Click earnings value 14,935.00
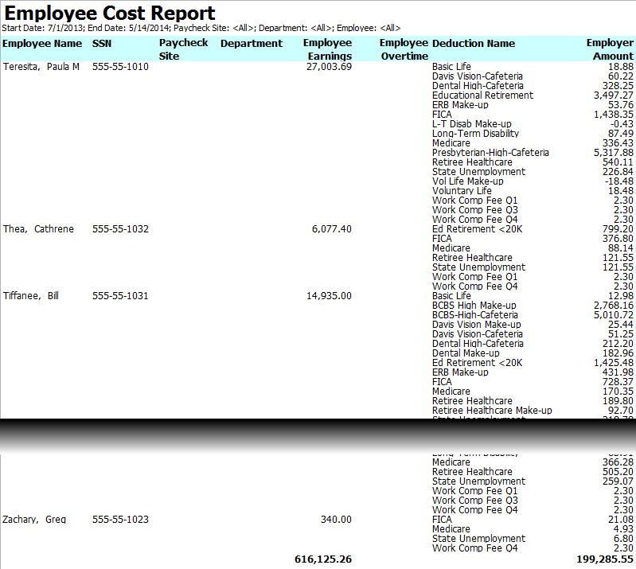 click(329, 296)
